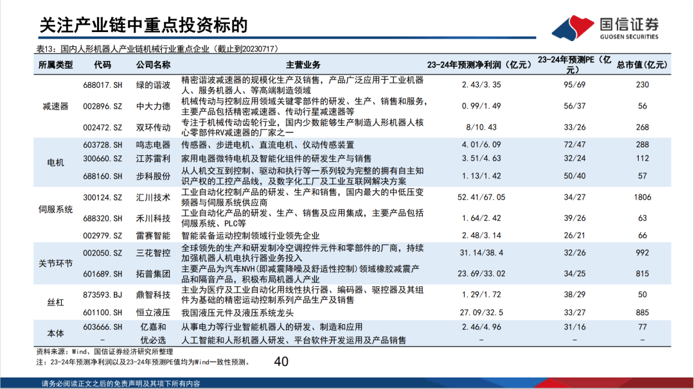Select the source line 资料来源: Wind
Screen dimensions: 694x389
[x=105, y=352]
